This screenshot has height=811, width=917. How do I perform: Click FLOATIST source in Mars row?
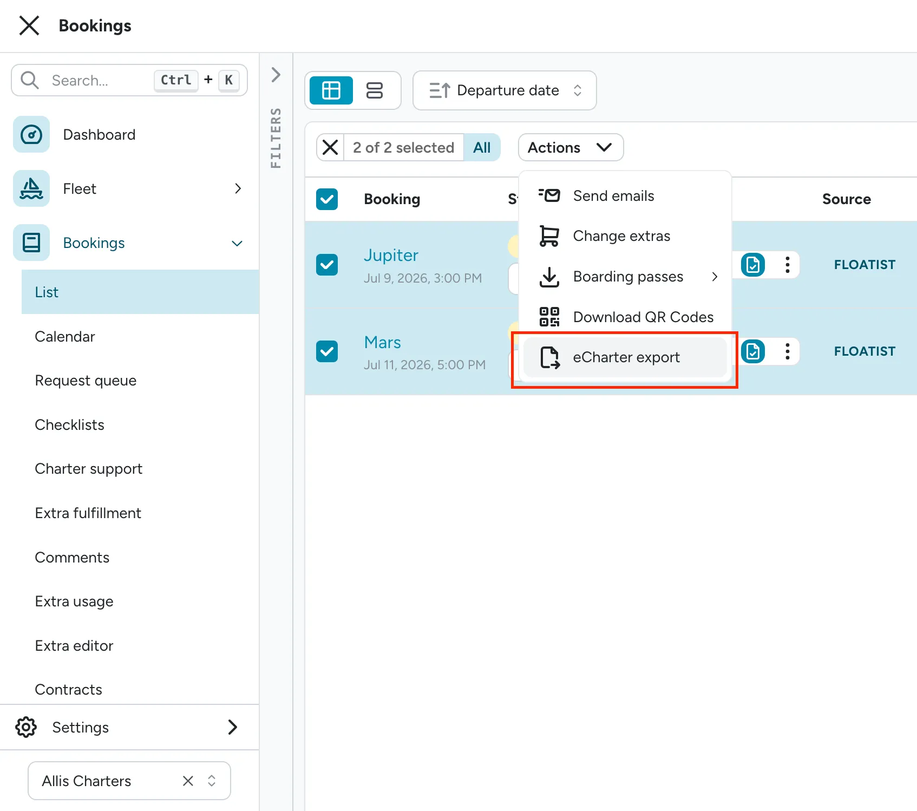tap(864, 351)
